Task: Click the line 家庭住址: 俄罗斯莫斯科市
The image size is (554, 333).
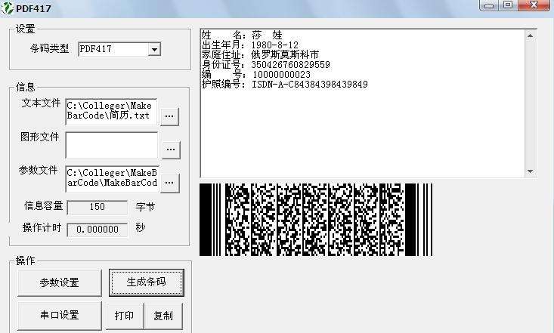Action: click(260, 54)
